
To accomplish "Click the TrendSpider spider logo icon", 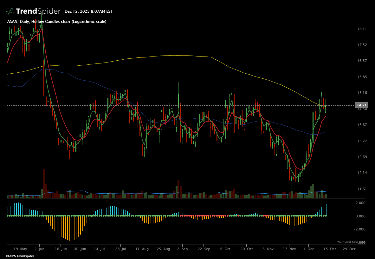I will pyautogui.click(x=10, y=11).
